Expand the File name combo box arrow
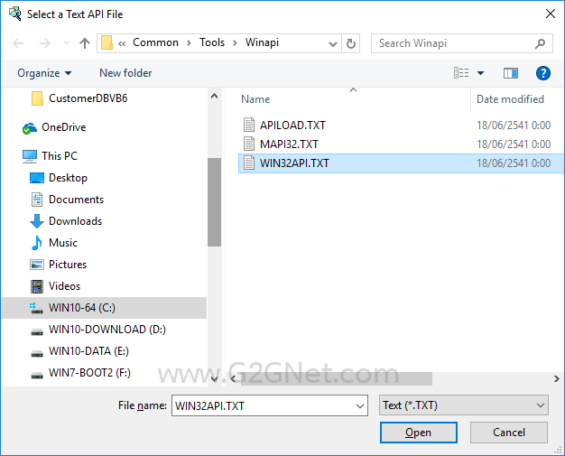The width and height of the screenshot is (565, 456). [359, 406]
